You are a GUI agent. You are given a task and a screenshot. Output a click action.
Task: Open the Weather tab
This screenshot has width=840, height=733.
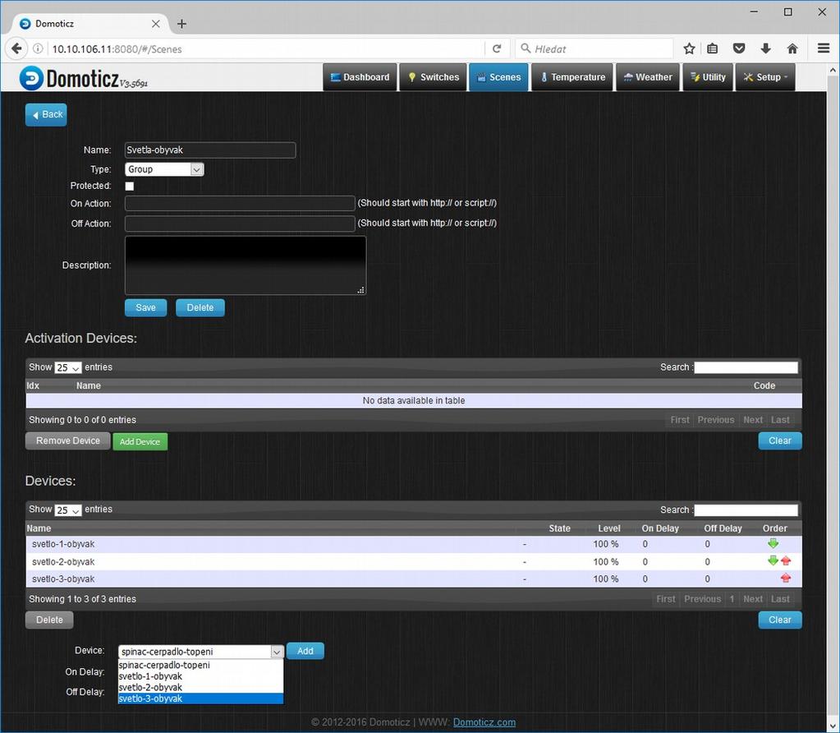(648, 77)
